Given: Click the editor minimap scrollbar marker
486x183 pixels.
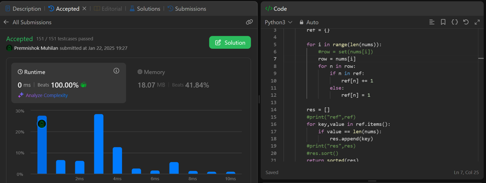Looking at the screenshot, I should pyautogui.click(x=481, y=58).
